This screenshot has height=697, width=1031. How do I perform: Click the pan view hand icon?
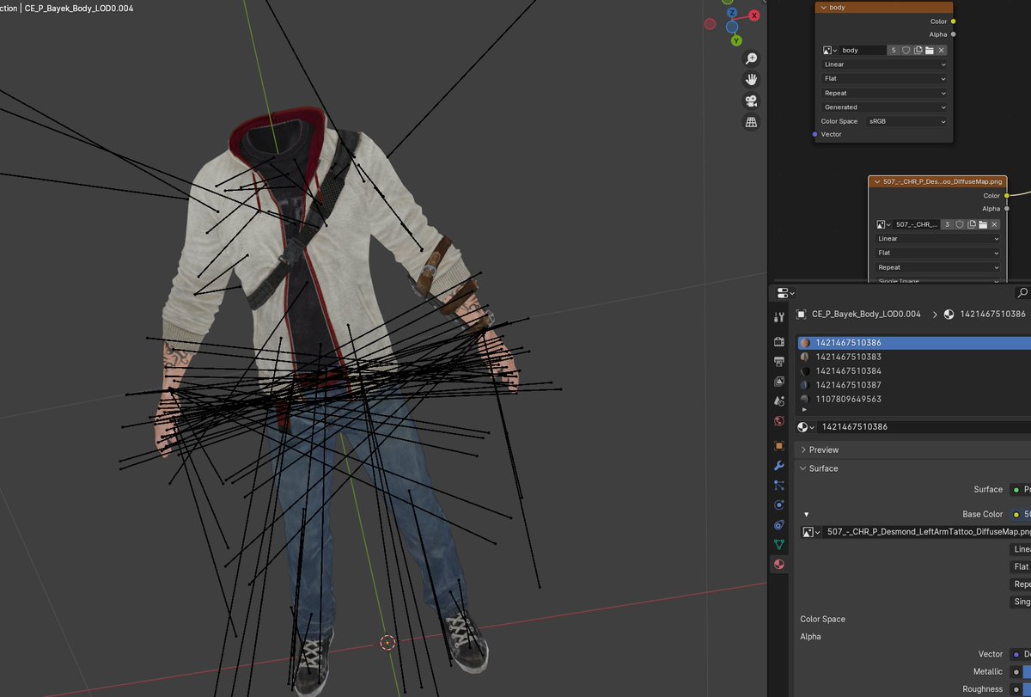pos(751,79)
